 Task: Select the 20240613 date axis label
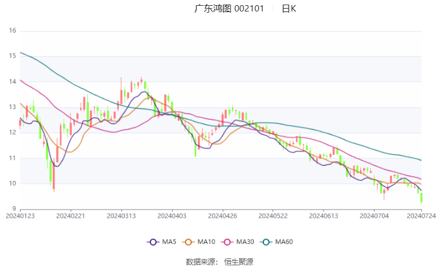click(324, 216)
